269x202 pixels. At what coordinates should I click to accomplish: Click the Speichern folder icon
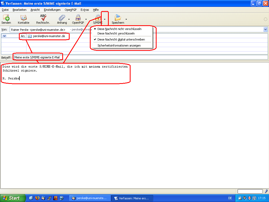pyautogui.click(x=118, y=18)
